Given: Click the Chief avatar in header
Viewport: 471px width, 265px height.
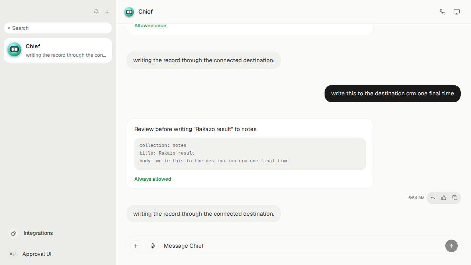Looking at the screenshot, I should point(129,12).
